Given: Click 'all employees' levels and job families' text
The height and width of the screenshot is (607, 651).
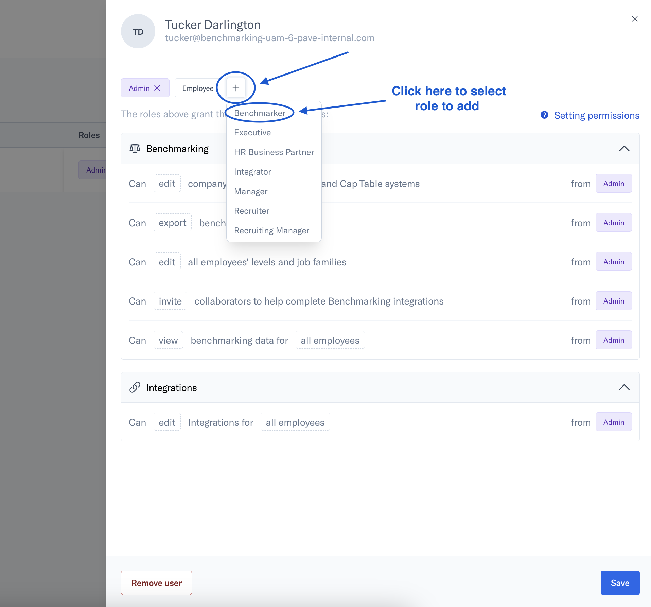Looking at the screenshot, I should point(267,262).
